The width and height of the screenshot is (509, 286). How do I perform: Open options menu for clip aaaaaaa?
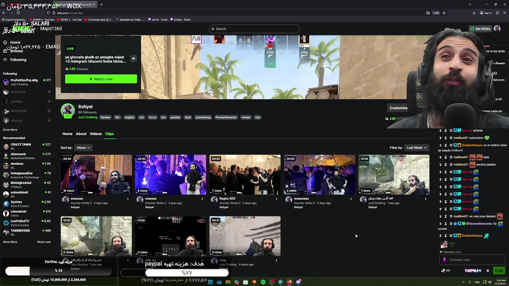click(x=128, y=199)
